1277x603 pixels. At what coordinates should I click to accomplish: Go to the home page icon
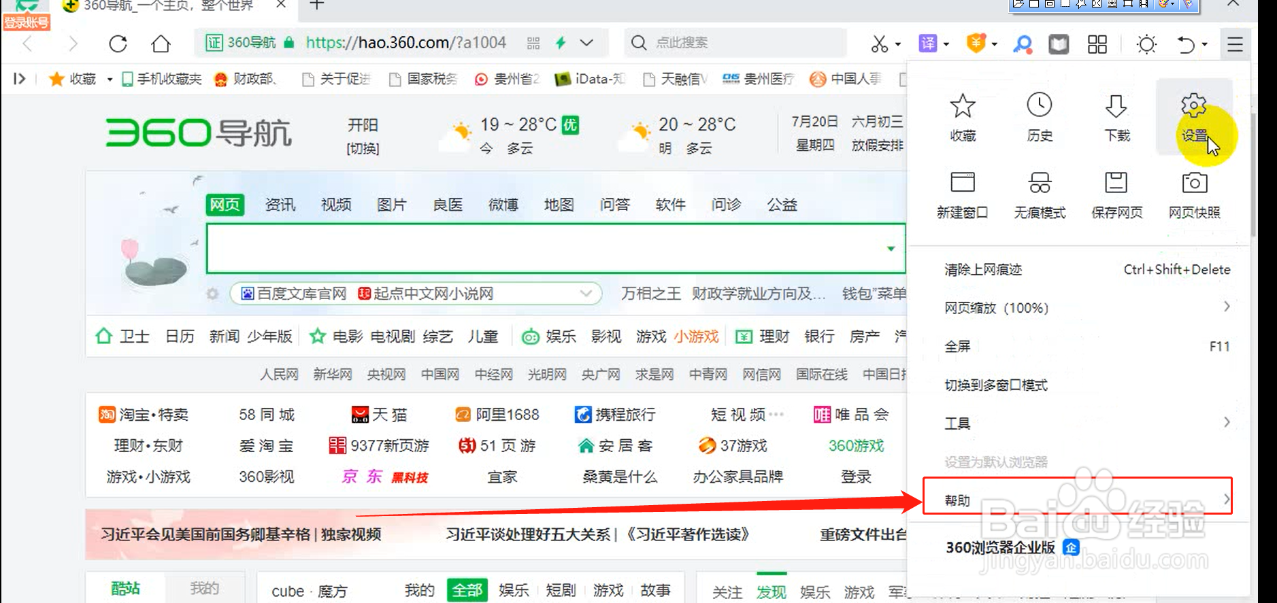pos(161,44)
